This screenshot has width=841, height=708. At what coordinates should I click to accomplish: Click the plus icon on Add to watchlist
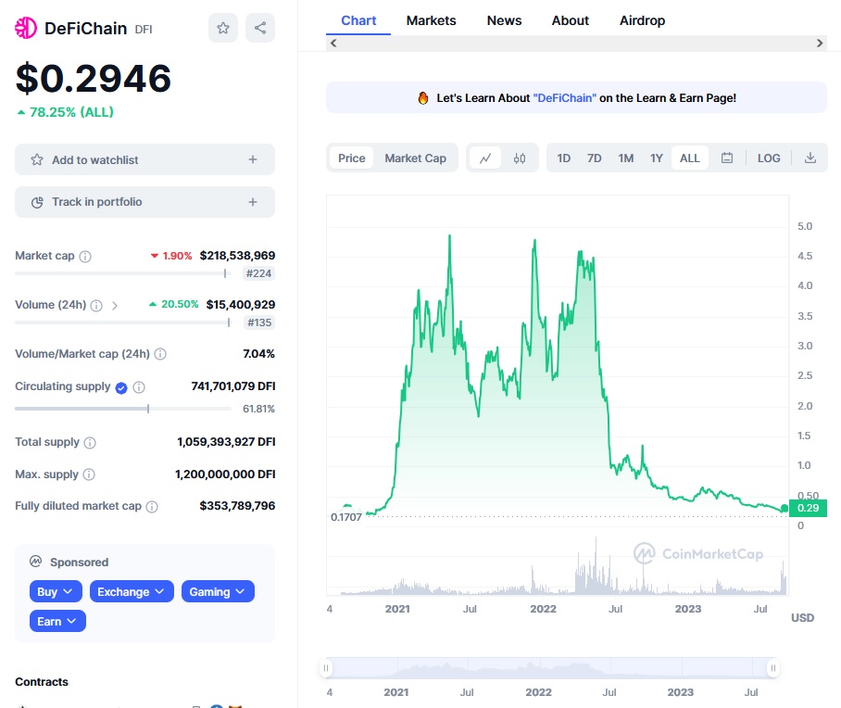[x=253, y=159]
